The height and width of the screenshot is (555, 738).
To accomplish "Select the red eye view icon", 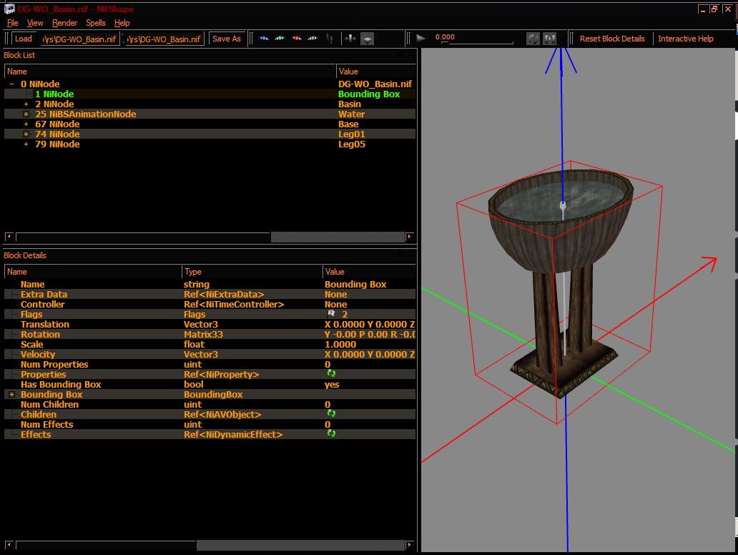I will 297,39.
